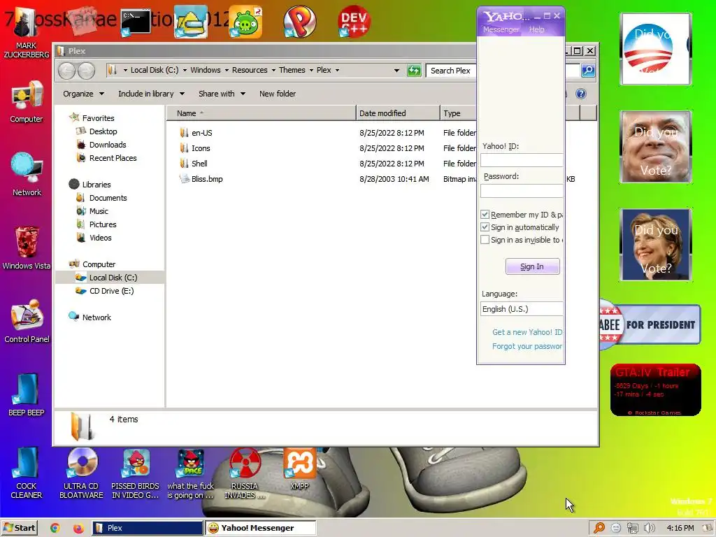Sort files by the Name column header
The height and width of the screenshot is (537, 716).
tap(262, 113)
